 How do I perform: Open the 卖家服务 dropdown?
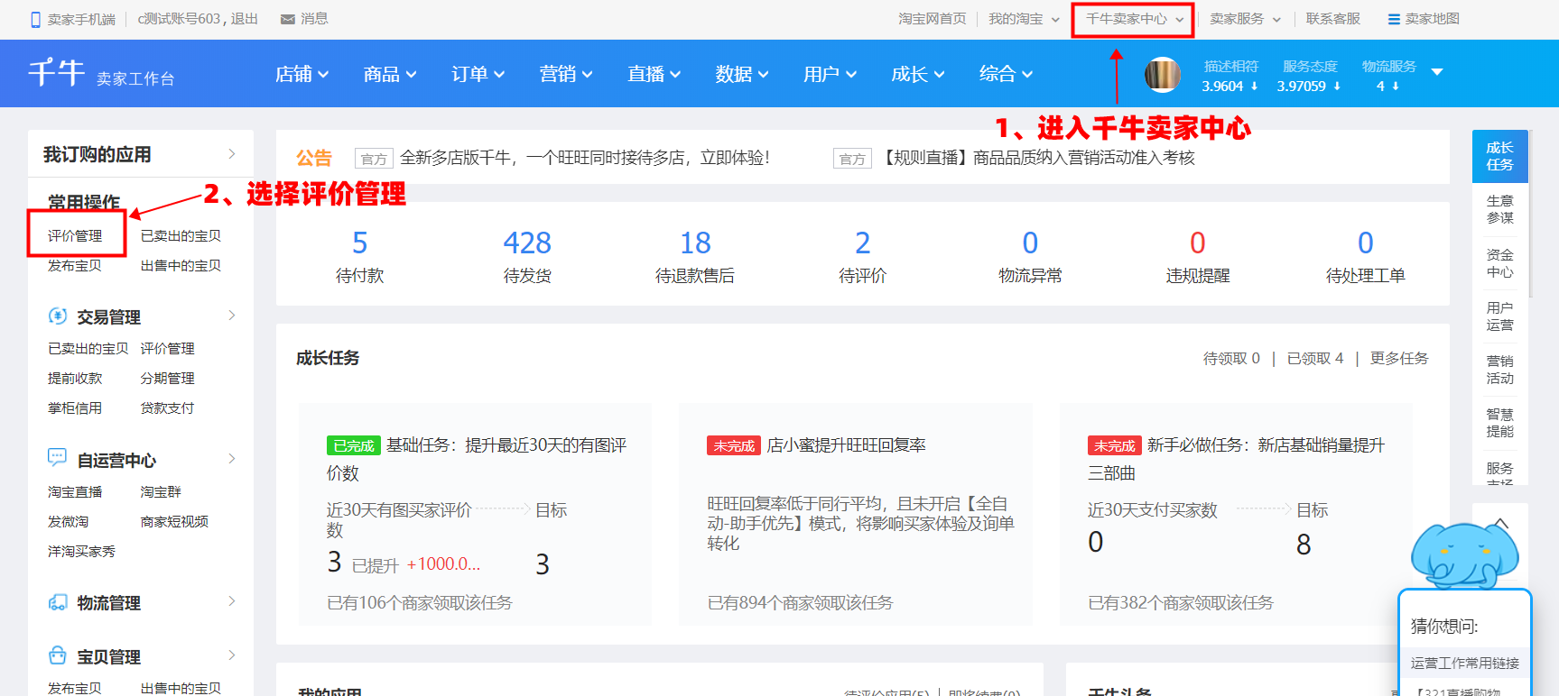(x=1245, y=19)
